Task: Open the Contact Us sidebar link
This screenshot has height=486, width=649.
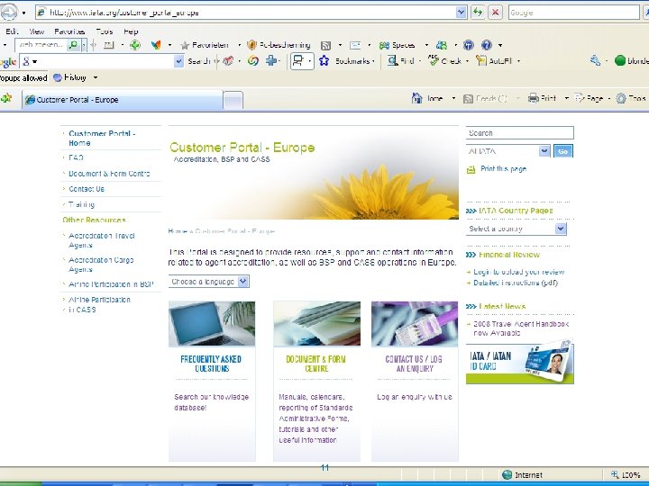Action: 87,189
